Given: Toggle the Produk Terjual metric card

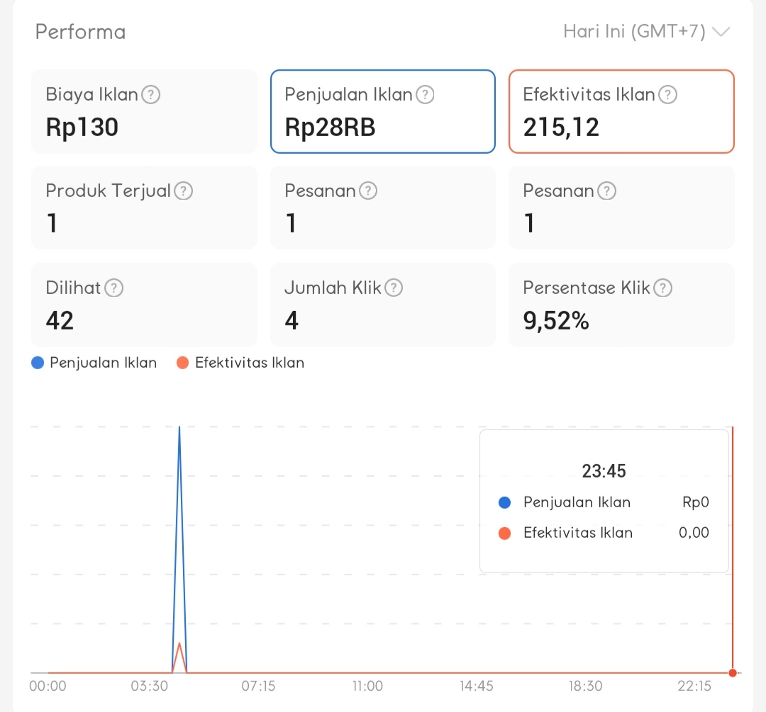Looking at the screenshot, I should [x=144, y=208].
